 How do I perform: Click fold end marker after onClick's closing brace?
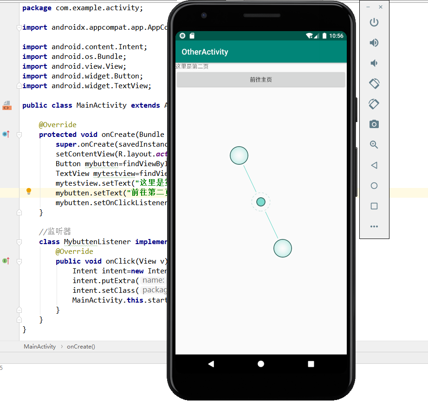19,310
